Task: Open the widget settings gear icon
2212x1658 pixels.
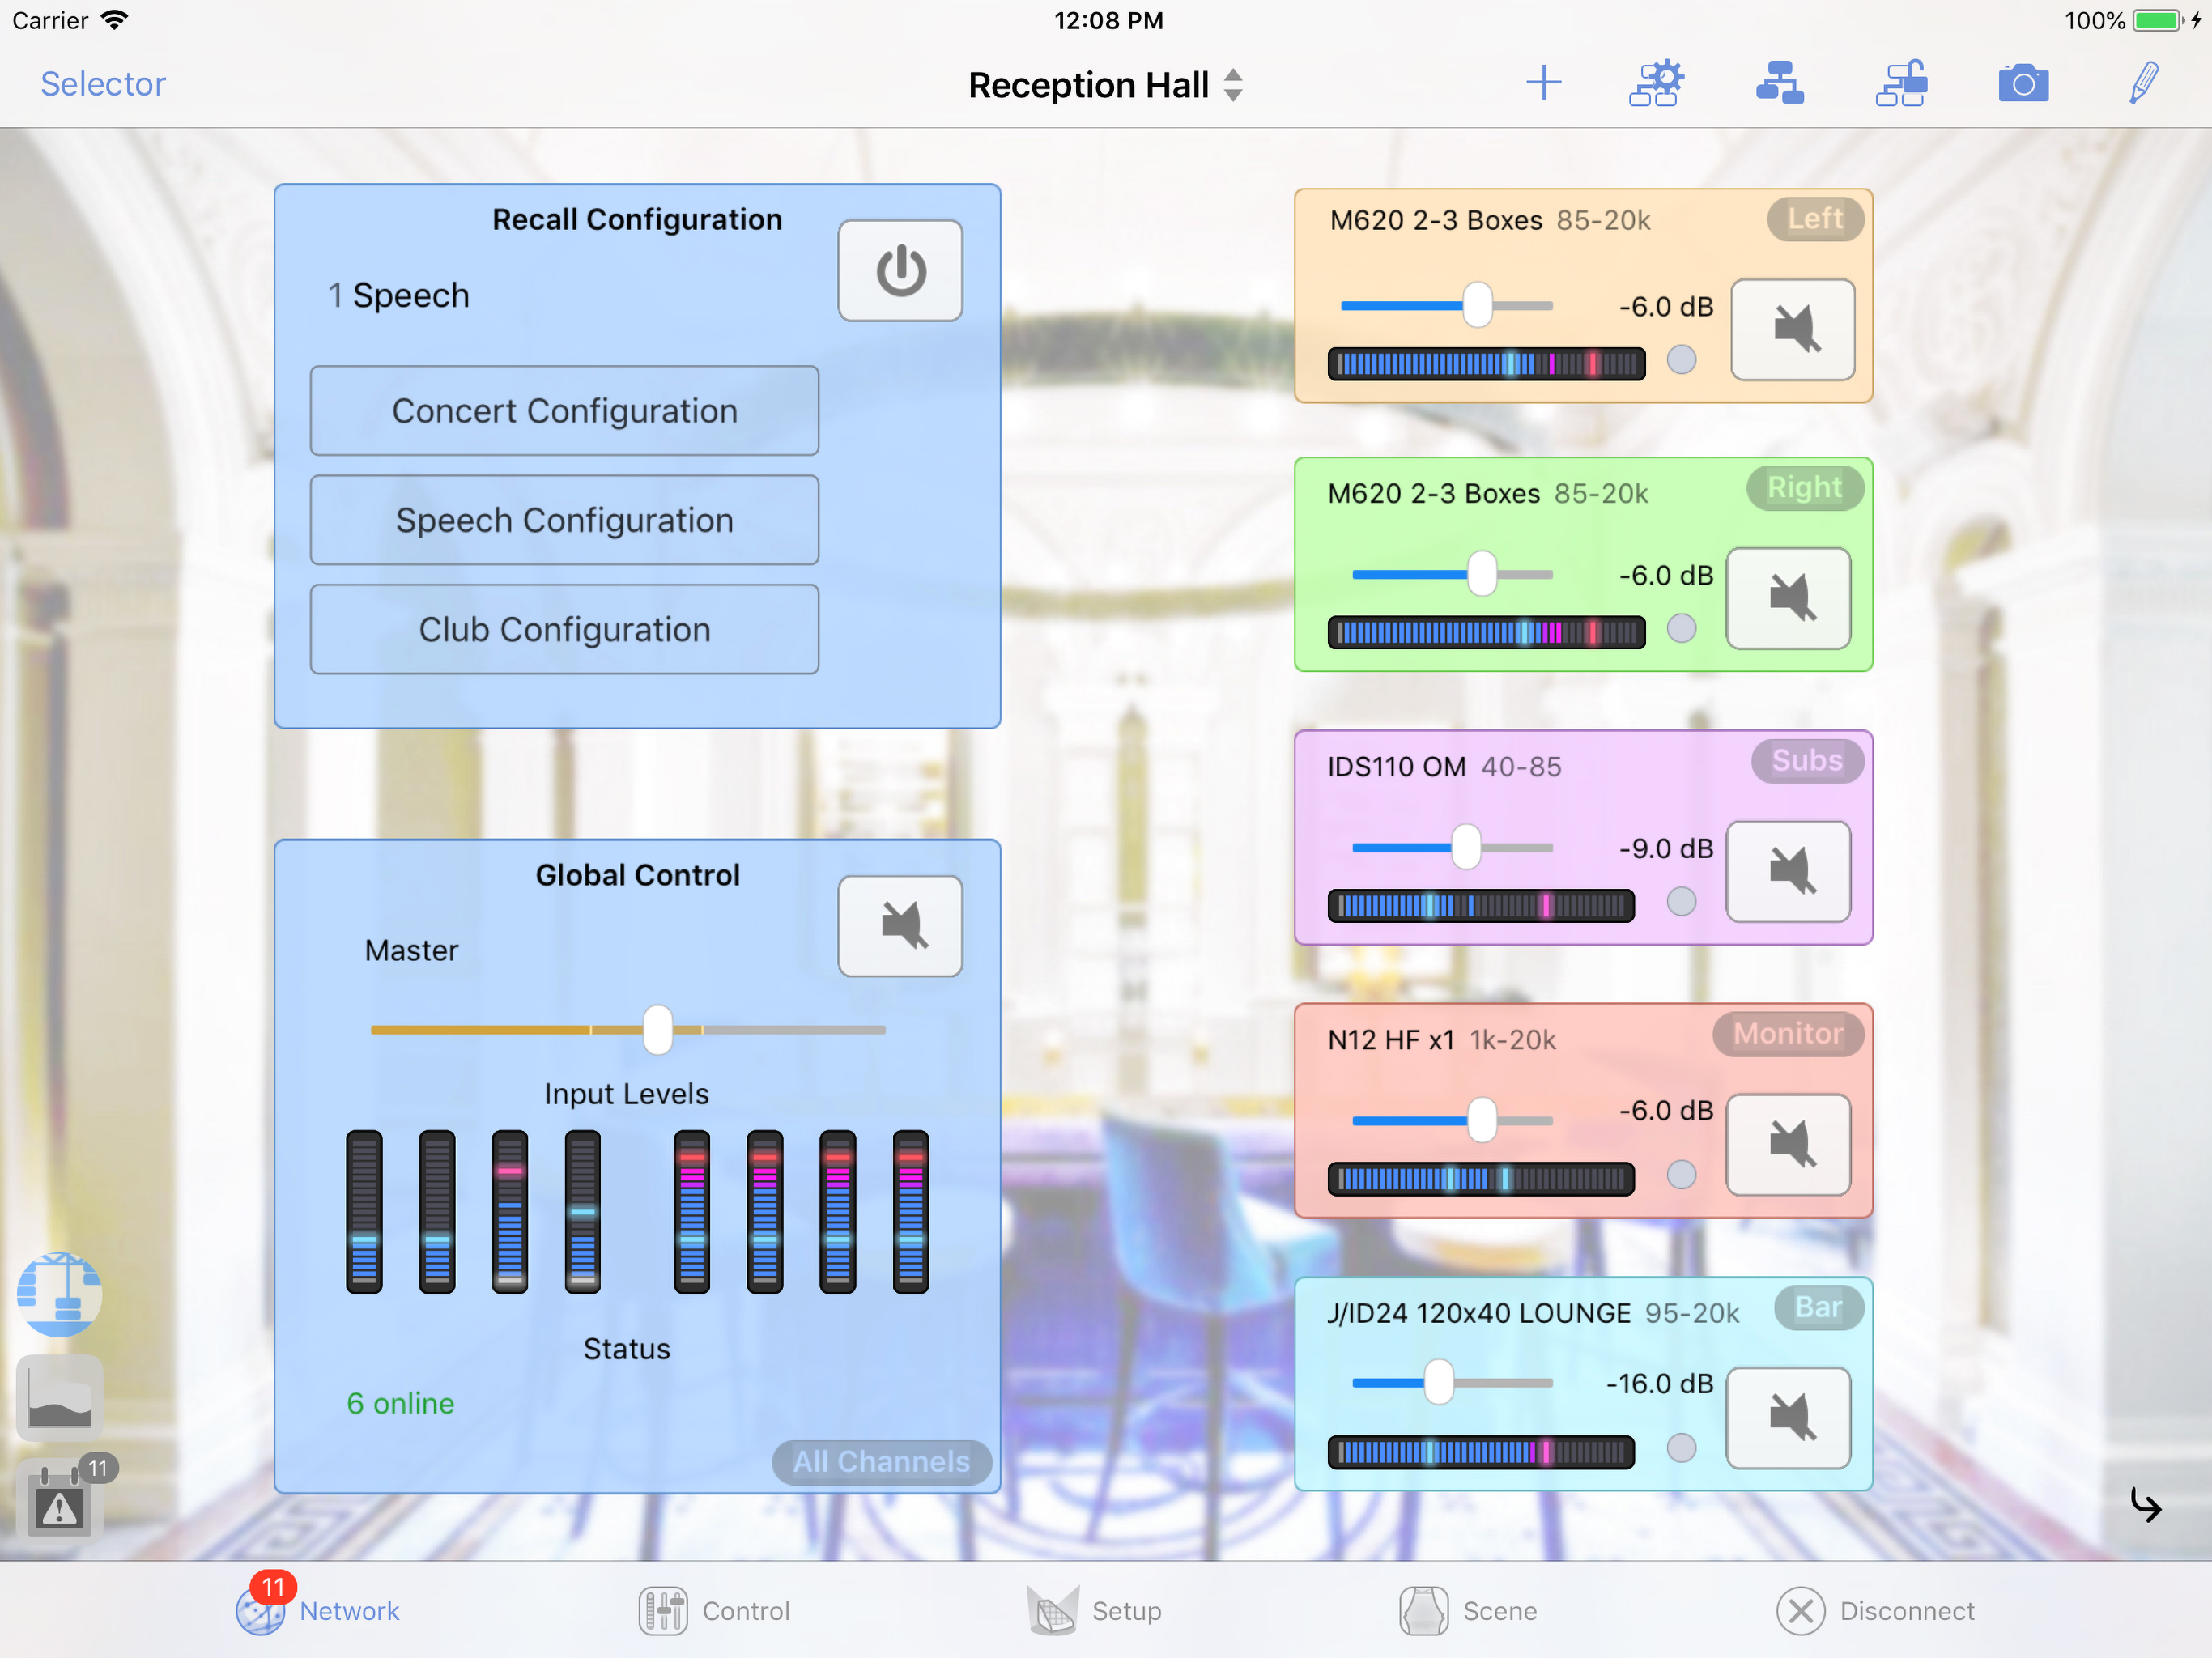Action: tap(1656, 83)
